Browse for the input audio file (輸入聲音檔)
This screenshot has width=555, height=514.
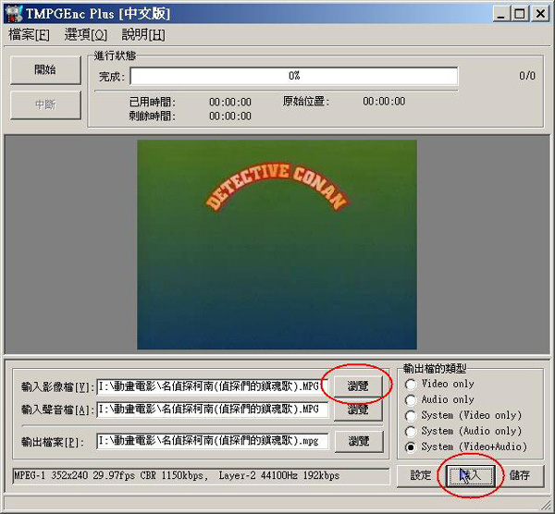coord(358,410)
